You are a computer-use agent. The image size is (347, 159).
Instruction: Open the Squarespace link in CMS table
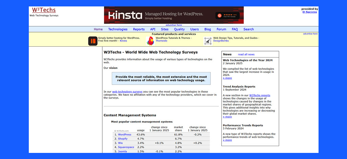126,147
